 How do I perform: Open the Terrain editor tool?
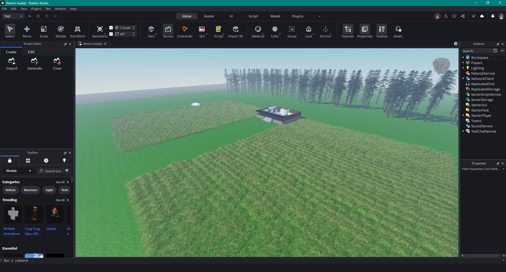tap(168, 31)
